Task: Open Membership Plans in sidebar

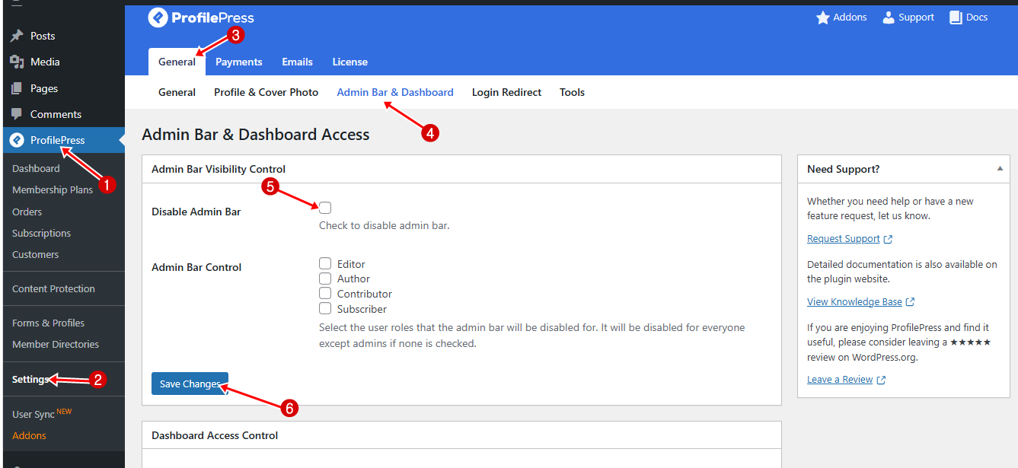Action: 53,189
